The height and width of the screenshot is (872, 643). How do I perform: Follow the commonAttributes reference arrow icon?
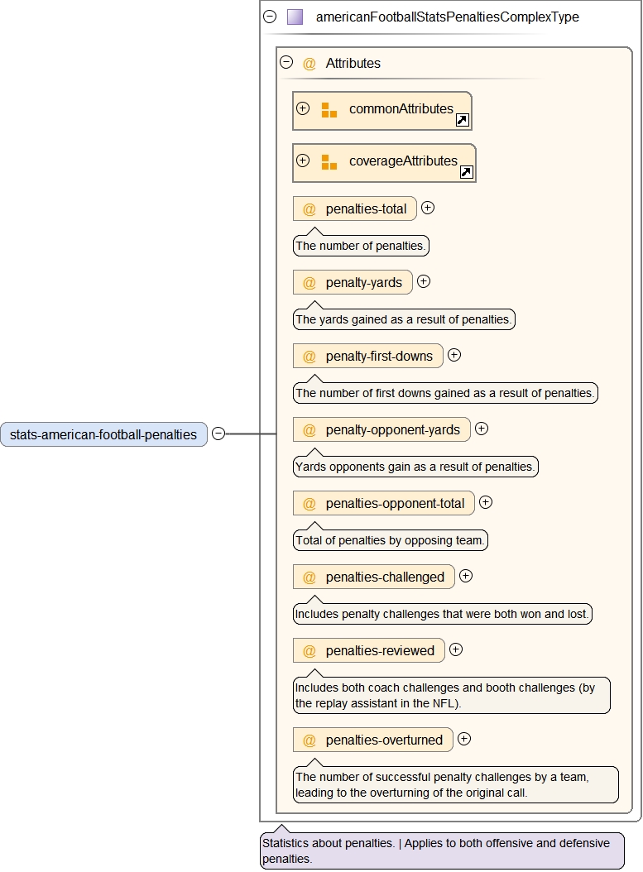[463, 121]
